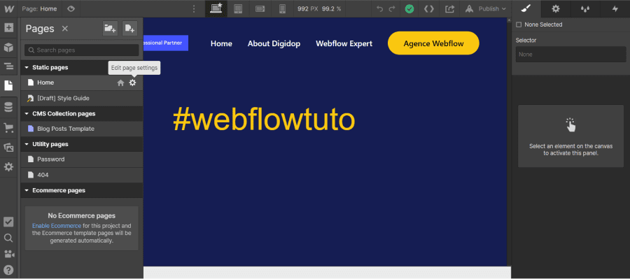Open the Blog Posts Template page

click(x=82, y=129)
